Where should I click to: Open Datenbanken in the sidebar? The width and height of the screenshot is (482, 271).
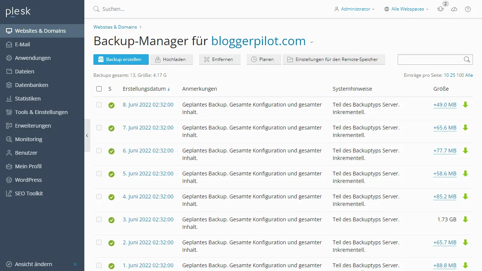click(x=42, y=85)
